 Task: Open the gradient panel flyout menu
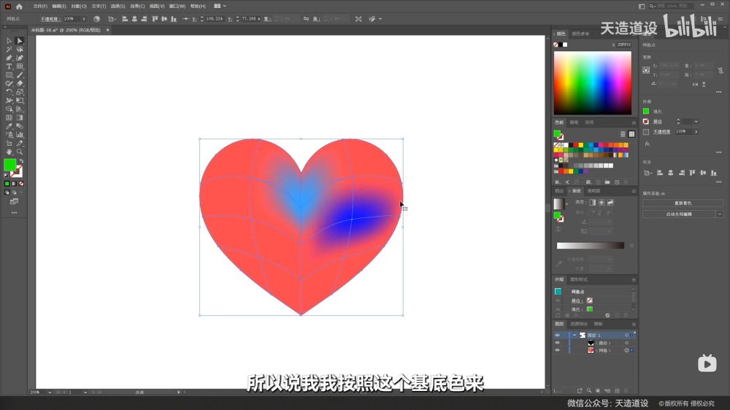pyautogui.click(x=634, y=191)
